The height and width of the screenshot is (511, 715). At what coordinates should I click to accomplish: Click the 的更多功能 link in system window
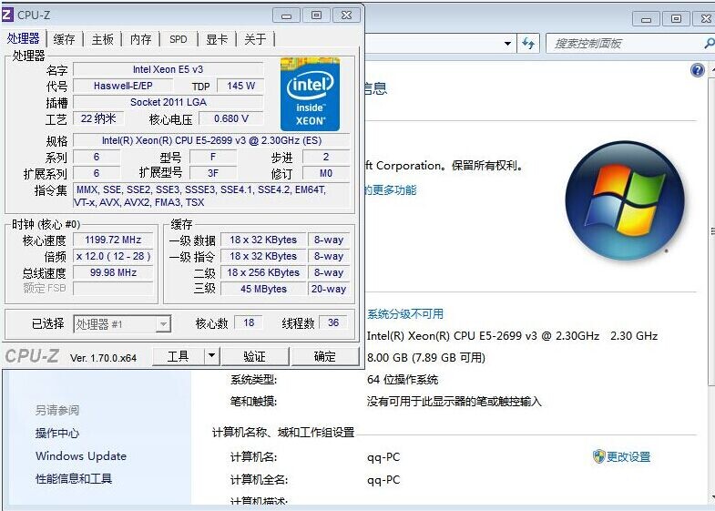click(391, 189)
